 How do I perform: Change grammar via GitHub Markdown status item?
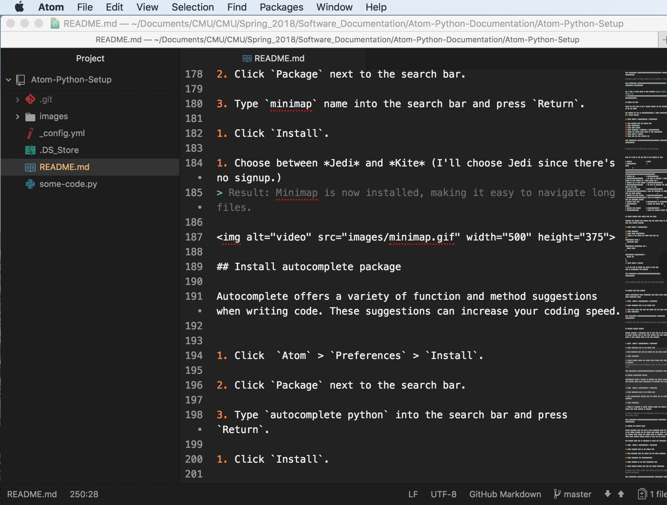pyautogui.click(x=505, y=494)
